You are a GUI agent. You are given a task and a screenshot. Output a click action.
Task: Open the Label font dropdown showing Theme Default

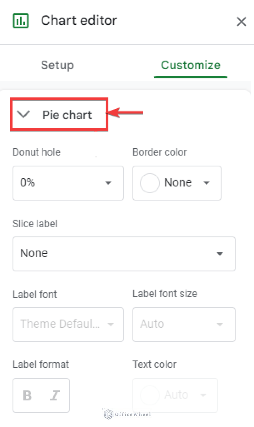click(68, 324)
